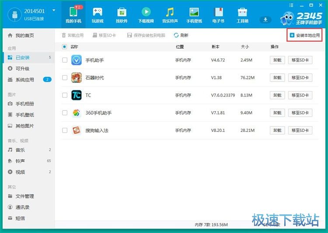The image size is (328, 233).
Task: Switch to the 我的手机 tab
Action: [73, 15]
